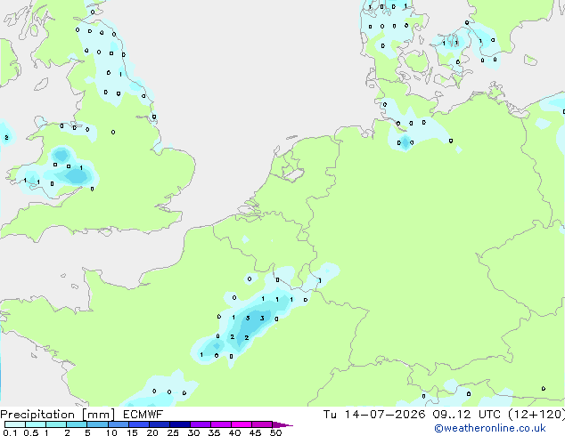The height and width of the screenshot is (436, 565).
Task: Click the '09..12 UTC' time range text
Action: (x=467, y=415)
